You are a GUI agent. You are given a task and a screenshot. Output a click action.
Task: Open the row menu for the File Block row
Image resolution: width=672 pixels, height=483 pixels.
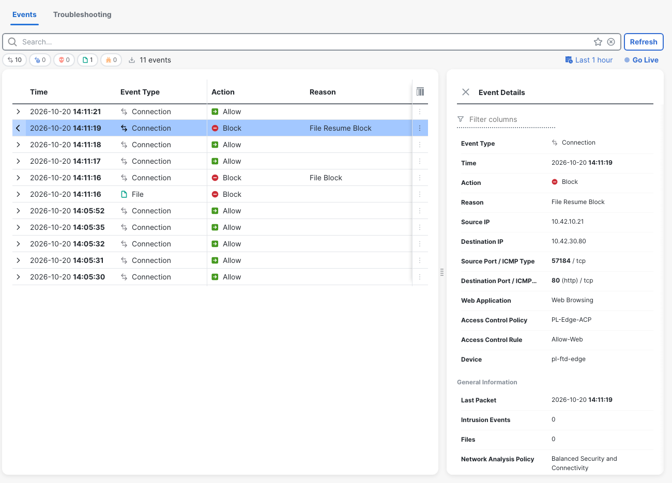[x=420, y=178]
